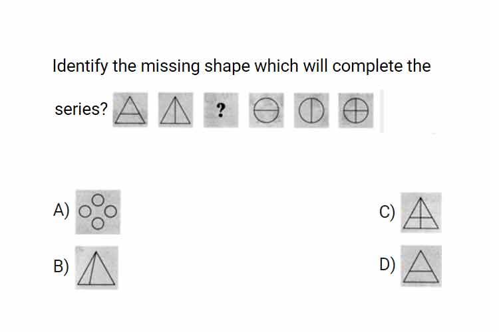Image resolution: width=499 pixels, height=332 pixels.
Task: Click the "D)" option label
Action: (x=387, y=265)
